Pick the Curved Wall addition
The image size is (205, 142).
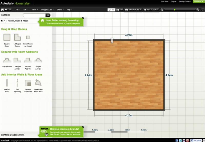[7, 60]
